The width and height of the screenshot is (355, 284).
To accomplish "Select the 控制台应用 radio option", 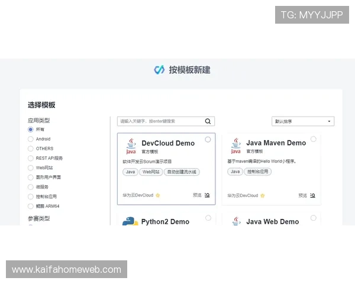I will [x=31, y=196].
